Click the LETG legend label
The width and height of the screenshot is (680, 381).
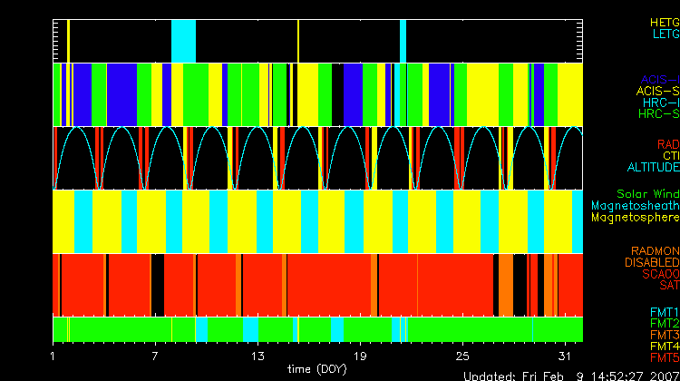coord(665,34)
